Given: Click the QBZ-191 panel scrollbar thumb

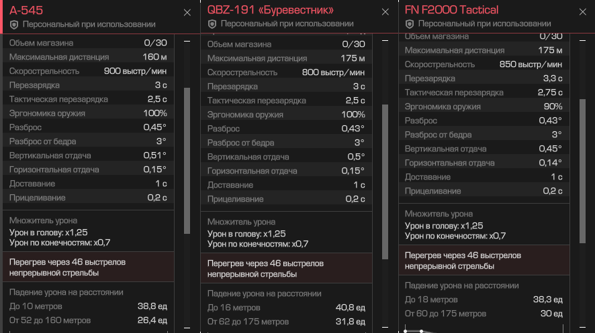Looking at the screenshot, I should point(385,182).
